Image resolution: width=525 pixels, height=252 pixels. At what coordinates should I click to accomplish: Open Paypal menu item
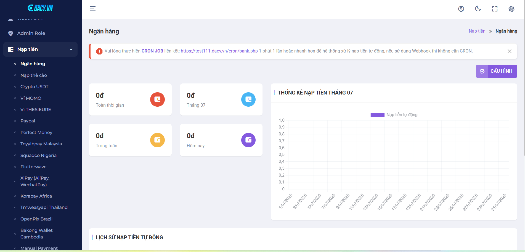tap(28, 121)
